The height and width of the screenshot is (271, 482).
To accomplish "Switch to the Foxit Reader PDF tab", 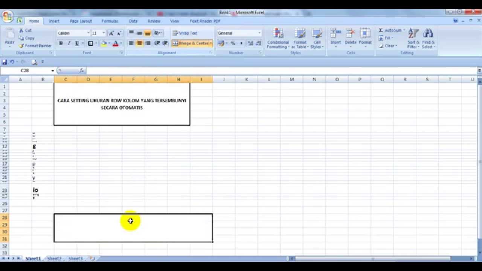I will pos(205,21).
